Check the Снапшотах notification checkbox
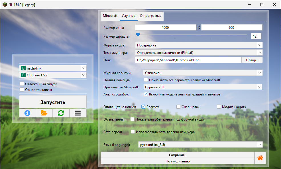This screenshot has height=169, width=281. (x=178, y=107)
